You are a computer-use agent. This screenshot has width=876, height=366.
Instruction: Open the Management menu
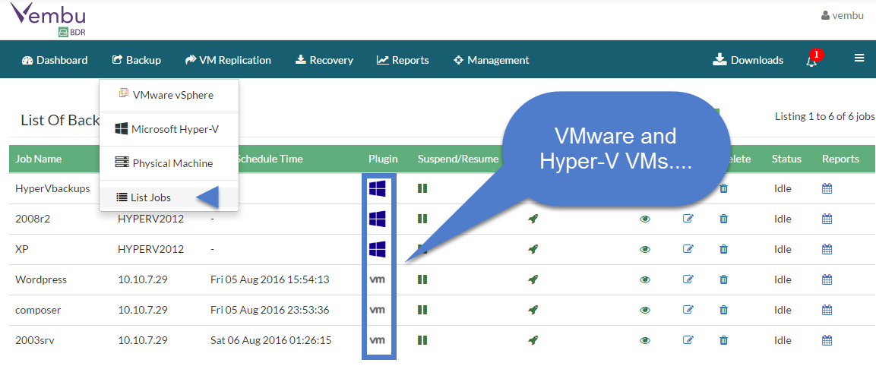tap(491, 60)
